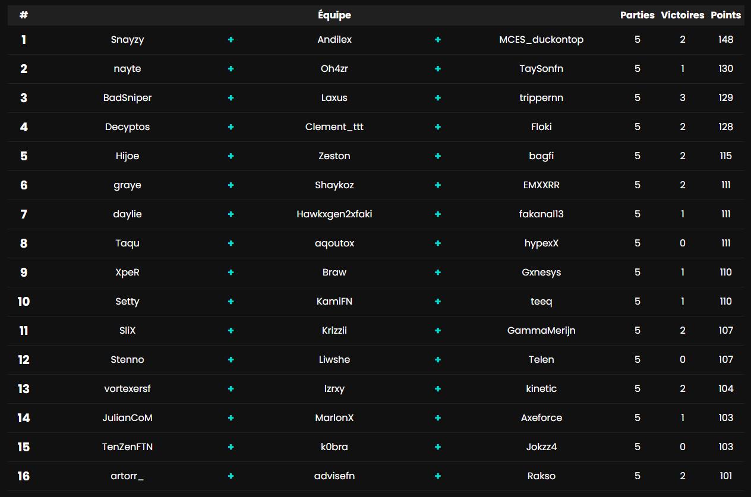
Task: Select the Points column header
Action: coord(725,15)
